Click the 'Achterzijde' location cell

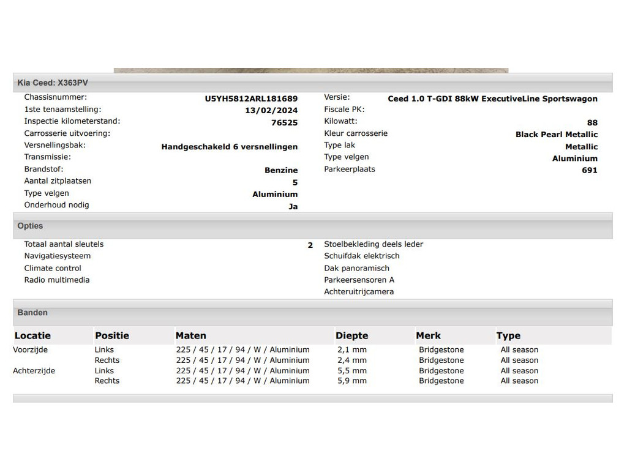coord(34,371)
